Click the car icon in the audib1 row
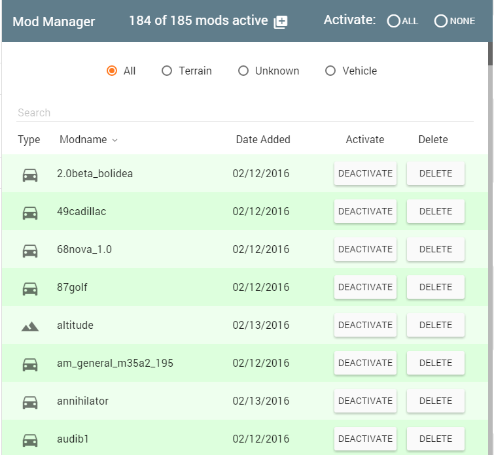494x455 pixels. click(x=30, y=440)
